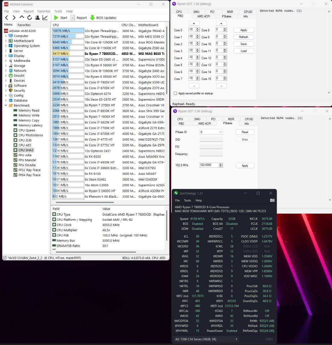Open the user profile icon in AIDA64 toolbar
Viewport: 332px width, 345px height.
pos(37,18)
